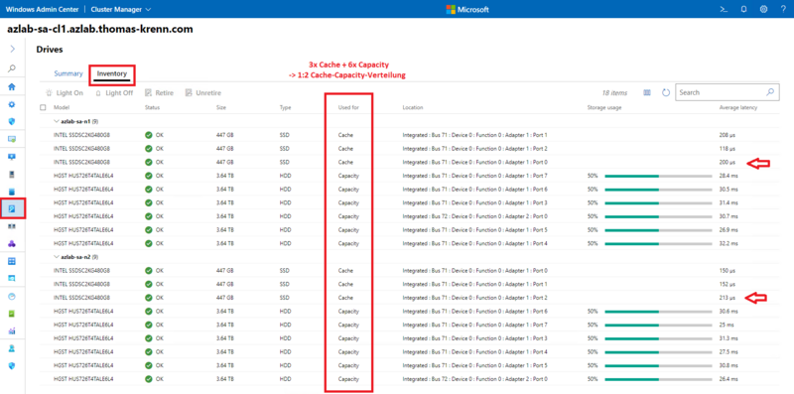This screenshot has height=394, width=794.
Task: Open the gear icon in the sidebar
Action: pyautogui.click(x=12, y=104)
